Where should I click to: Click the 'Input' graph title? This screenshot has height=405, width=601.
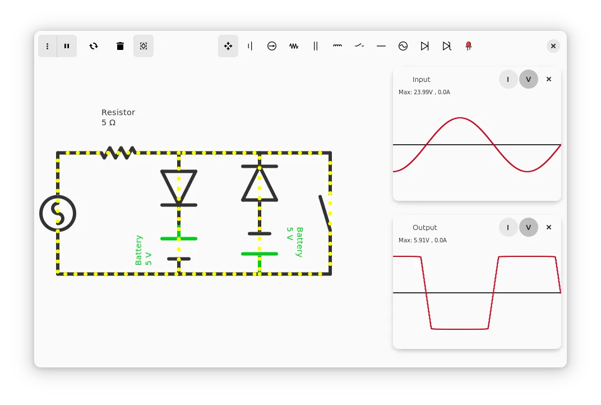coord(421,80)
